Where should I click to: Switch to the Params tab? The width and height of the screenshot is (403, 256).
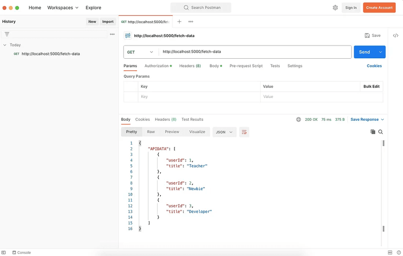tap(130, 66)
